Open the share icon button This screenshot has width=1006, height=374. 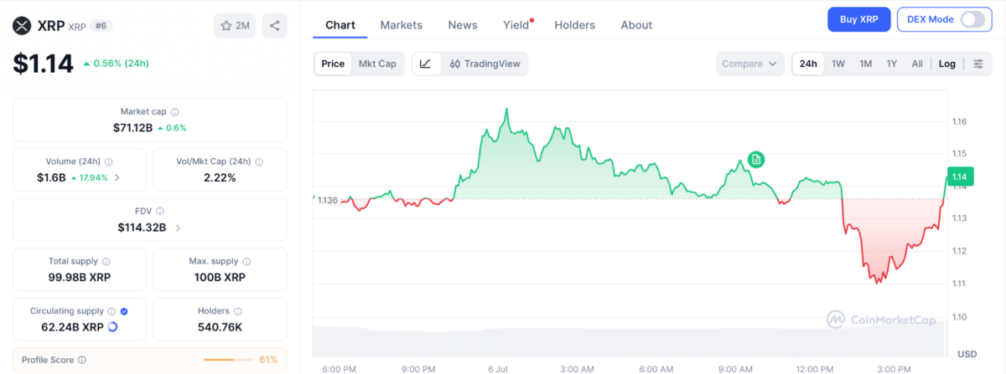274,26
